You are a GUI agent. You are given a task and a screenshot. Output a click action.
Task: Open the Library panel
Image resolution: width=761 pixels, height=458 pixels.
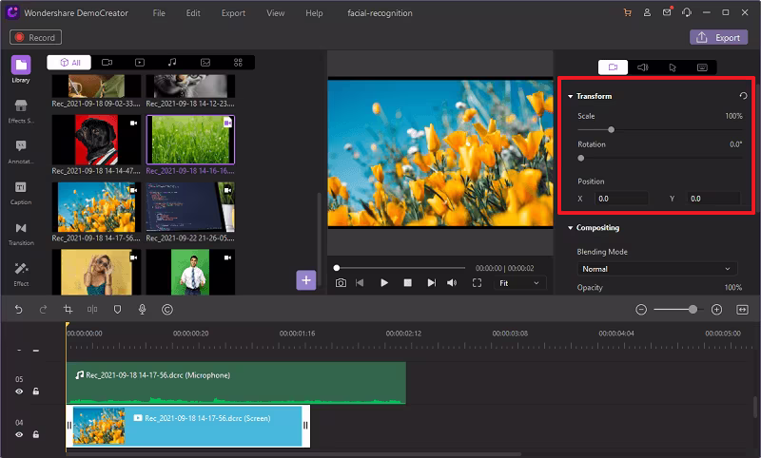pos(21,69)
